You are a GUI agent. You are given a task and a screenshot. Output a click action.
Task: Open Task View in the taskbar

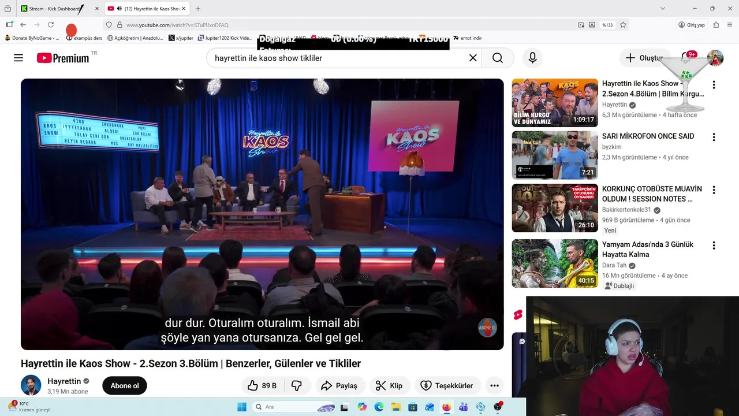(345, 407)
